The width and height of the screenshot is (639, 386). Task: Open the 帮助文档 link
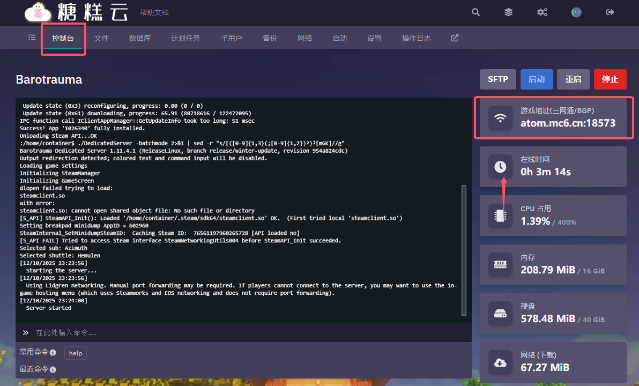[154, 12]
